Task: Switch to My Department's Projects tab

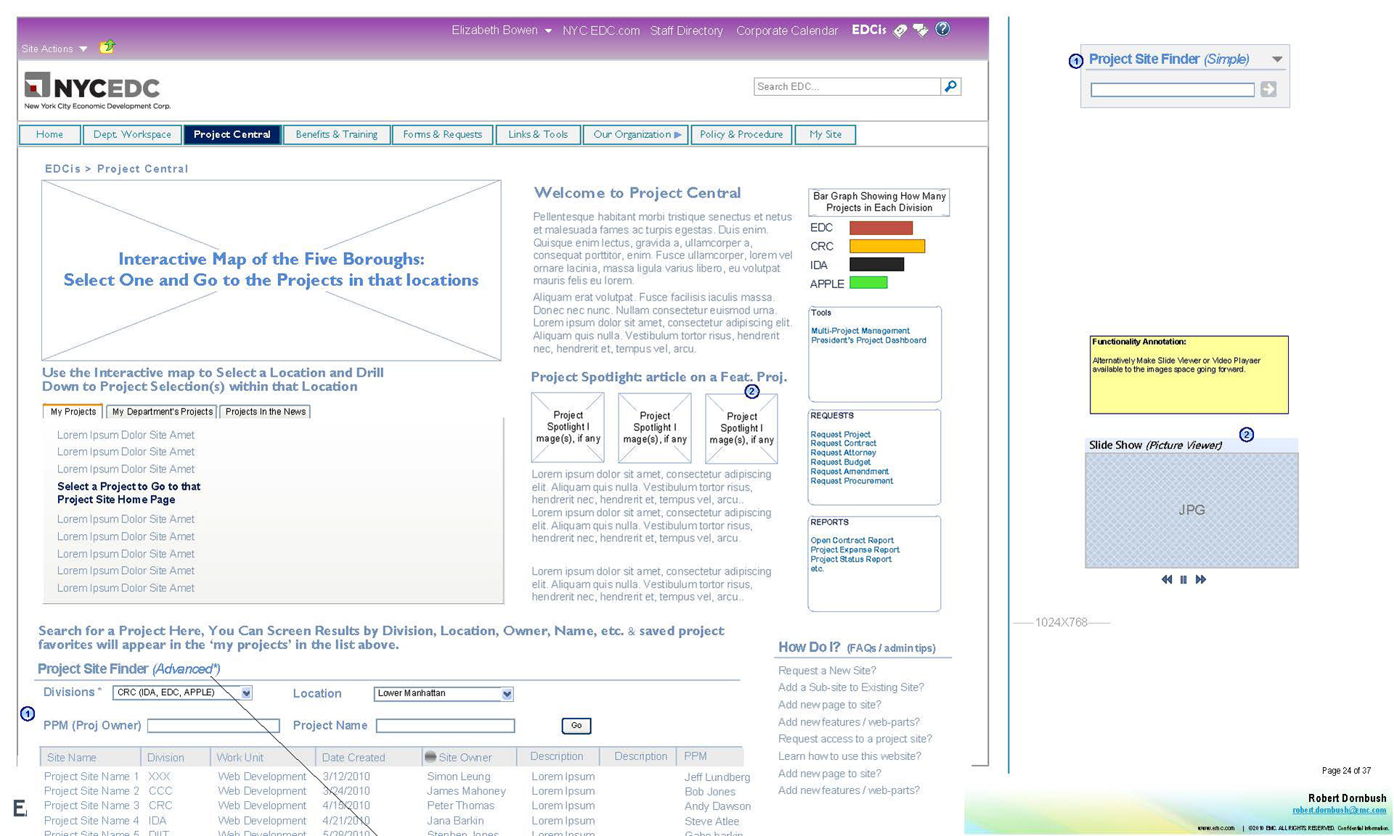Action: click(x=162, y=411)
